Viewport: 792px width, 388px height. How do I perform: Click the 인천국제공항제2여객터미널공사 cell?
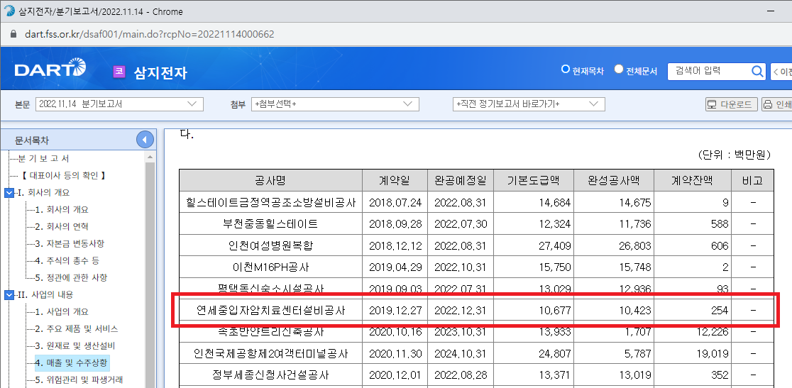[270, 354]
